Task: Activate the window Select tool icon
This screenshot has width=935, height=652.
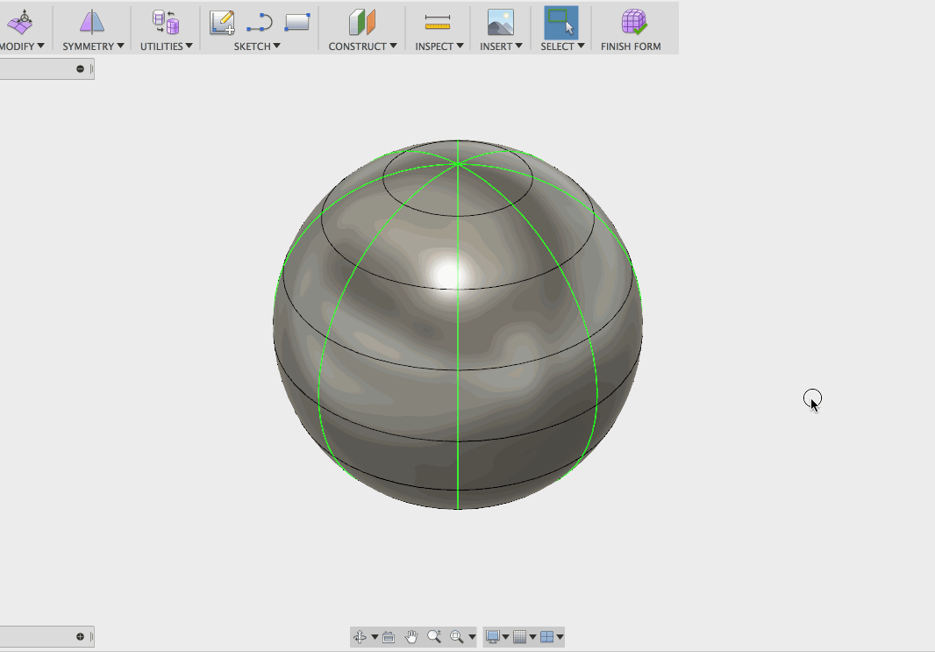Action: pyautogui.click(x=560, y=22)
